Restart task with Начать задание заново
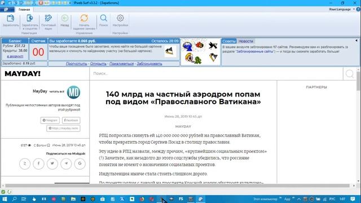 pos(84,22)
